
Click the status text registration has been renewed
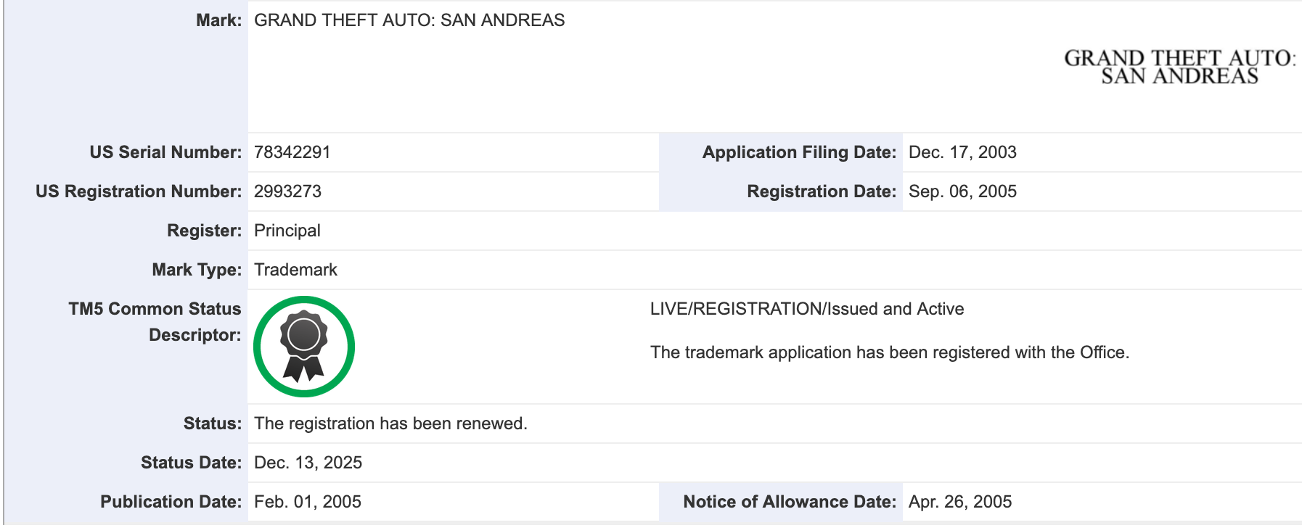click(x=390, y=423)
